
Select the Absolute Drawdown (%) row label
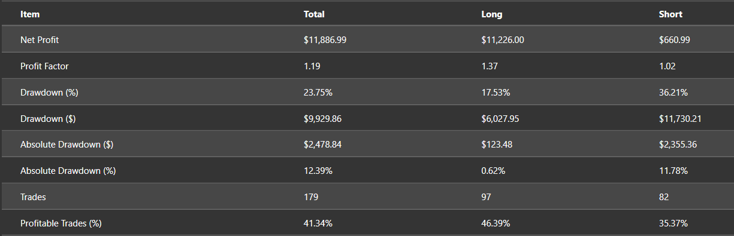click(68, 171)
